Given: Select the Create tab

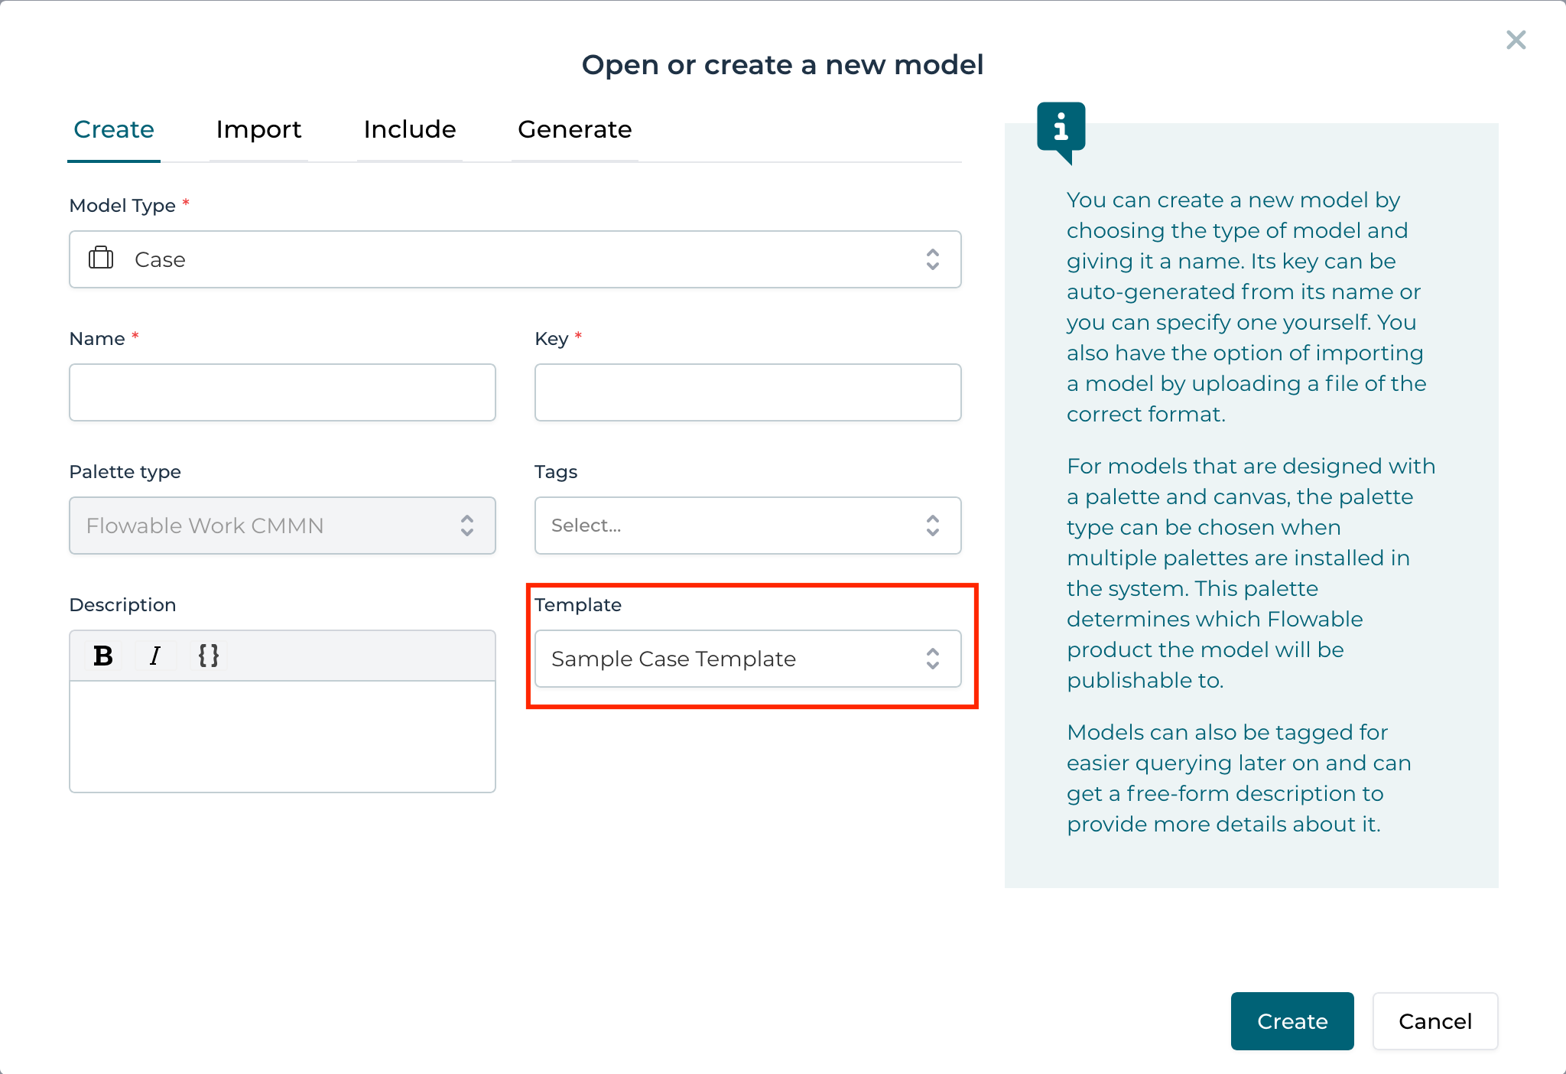Looking at the screenshot, I should 114,129.
